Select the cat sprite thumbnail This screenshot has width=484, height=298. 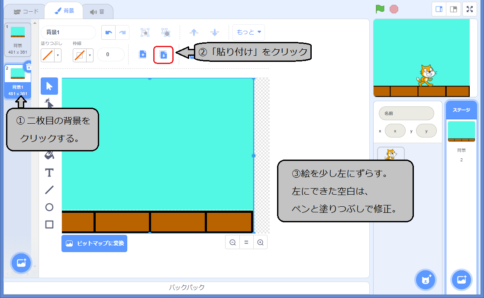(x=391, y=154)
